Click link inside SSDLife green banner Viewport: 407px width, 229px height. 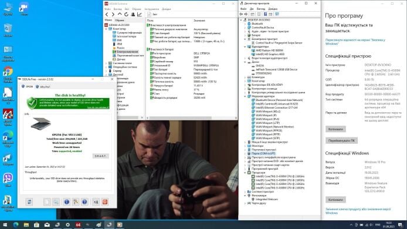click(x=98, y=107)
